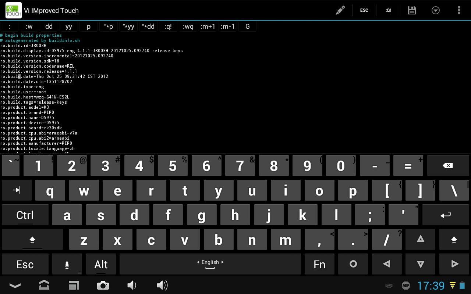
Task: Tap the camera screenshot icon in navigation bar
Action: tap(103, 285)
